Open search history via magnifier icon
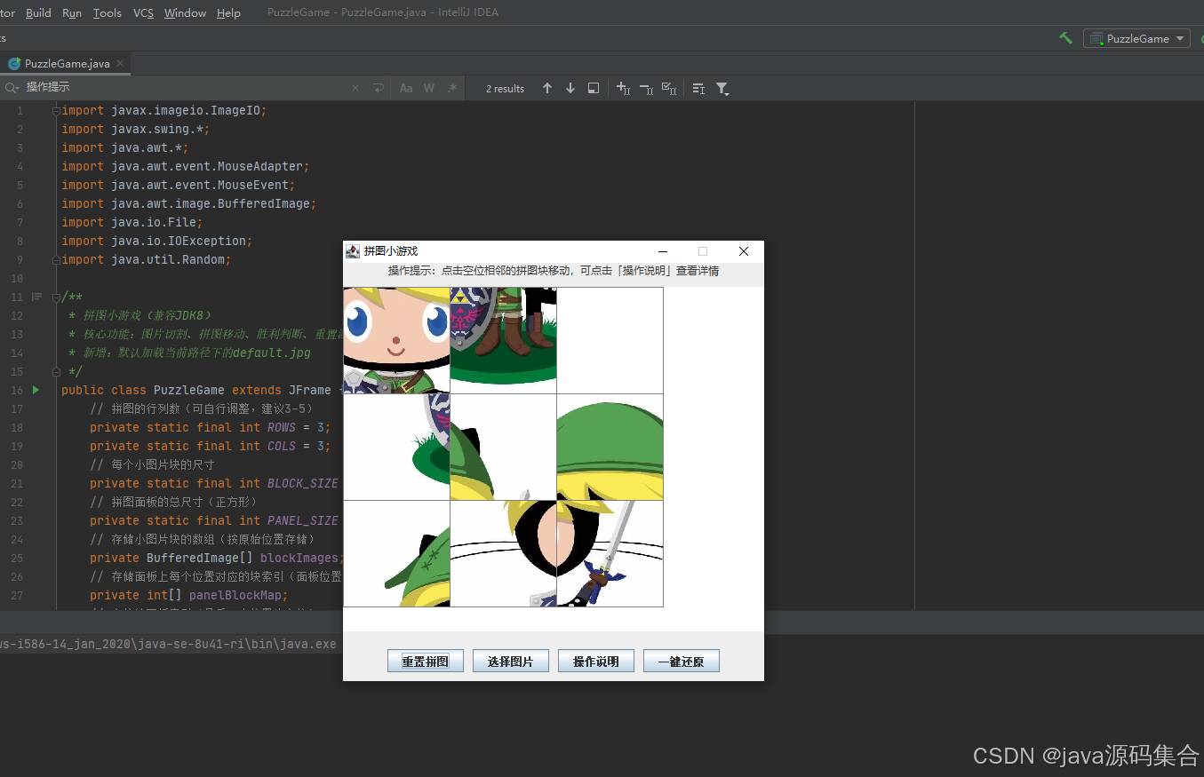The image size is (1204, 777). pos(12,88)
